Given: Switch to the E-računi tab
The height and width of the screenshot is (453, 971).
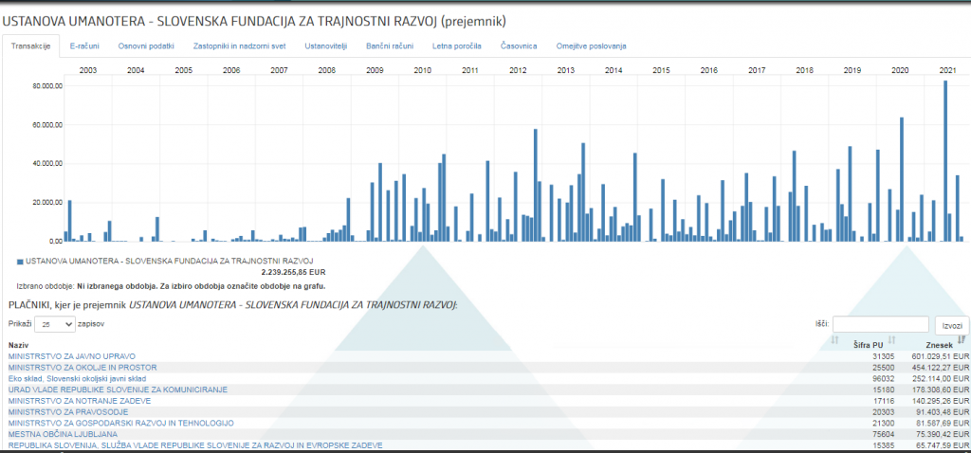Looking at the screenshot, I should 84,45.
